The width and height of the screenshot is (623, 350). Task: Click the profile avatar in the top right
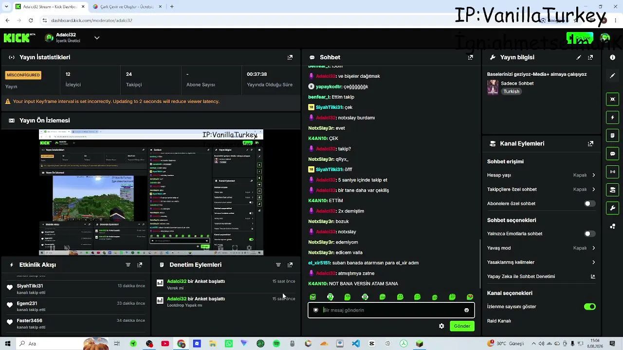pos(605,38)
